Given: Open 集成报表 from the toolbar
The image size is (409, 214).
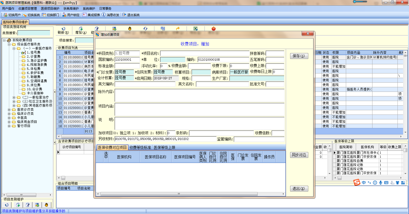Looking at the screenshot, I should [91, 15].
